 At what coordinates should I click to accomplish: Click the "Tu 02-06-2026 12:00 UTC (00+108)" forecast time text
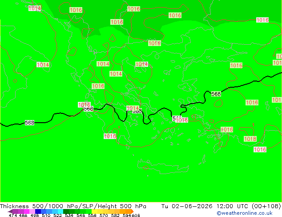tap(221, 206)
